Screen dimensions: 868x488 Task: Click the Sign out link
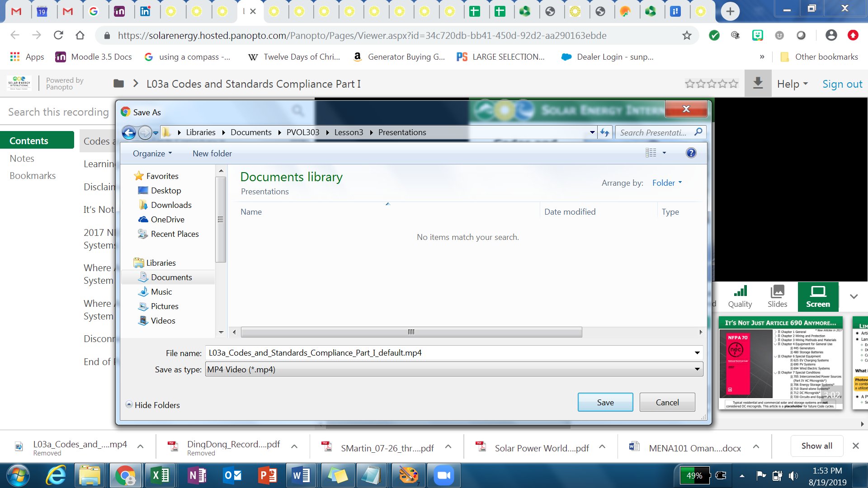pos(842,84)
